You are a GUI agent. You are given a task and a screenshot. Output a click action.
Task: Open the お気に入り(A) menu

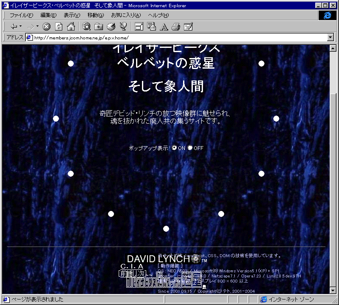tap(126, 15)
